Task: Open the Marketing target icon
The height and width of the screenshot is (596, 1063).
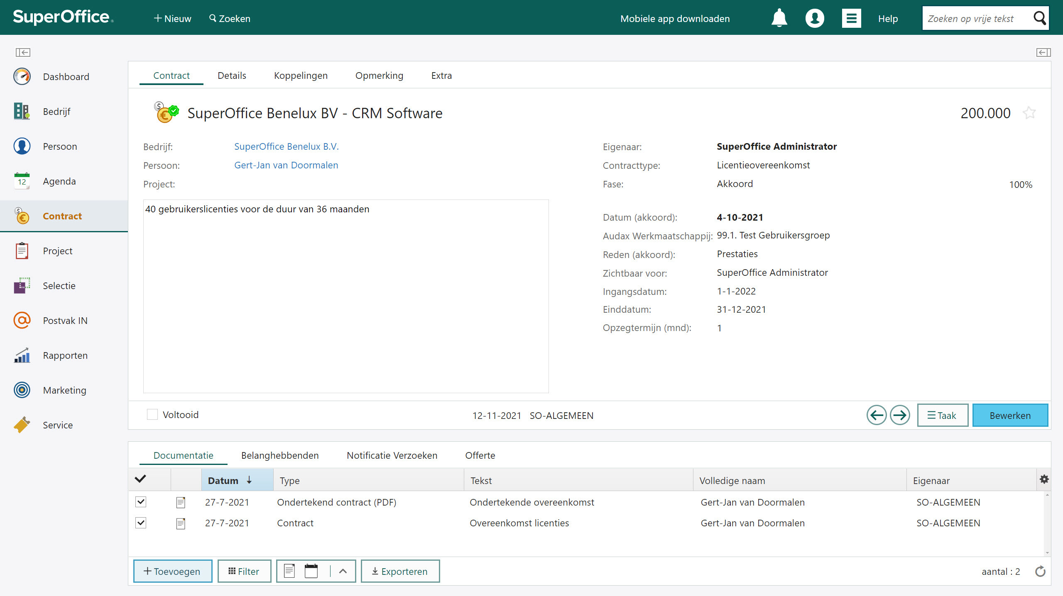Action: (22, 390)
